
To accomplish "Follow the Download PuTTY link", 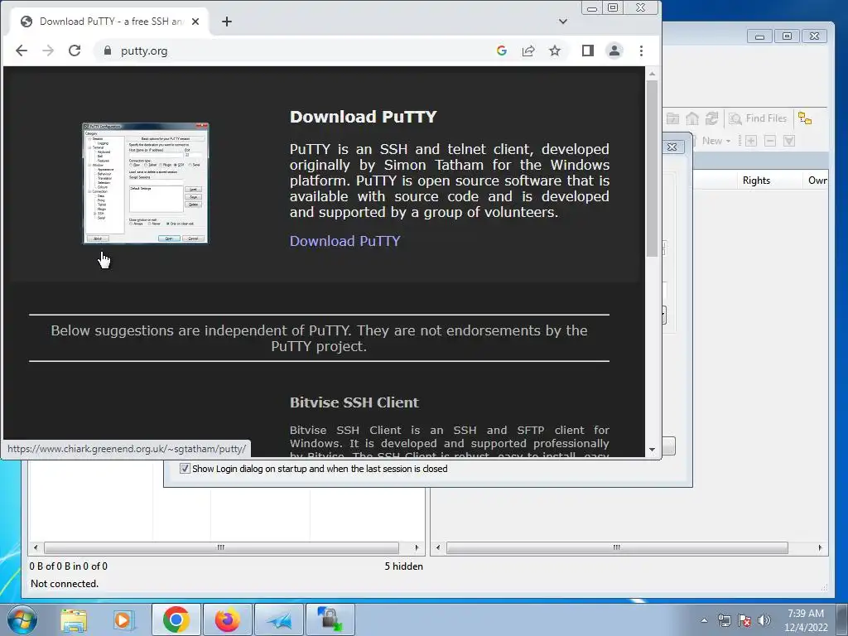I will coord(345,241).
